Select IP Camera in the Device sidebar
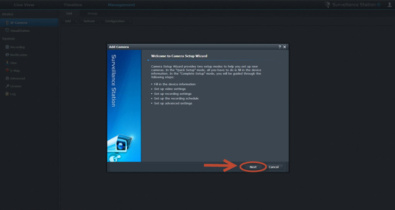This screenshot has height=210, width=395. (18, 23)
